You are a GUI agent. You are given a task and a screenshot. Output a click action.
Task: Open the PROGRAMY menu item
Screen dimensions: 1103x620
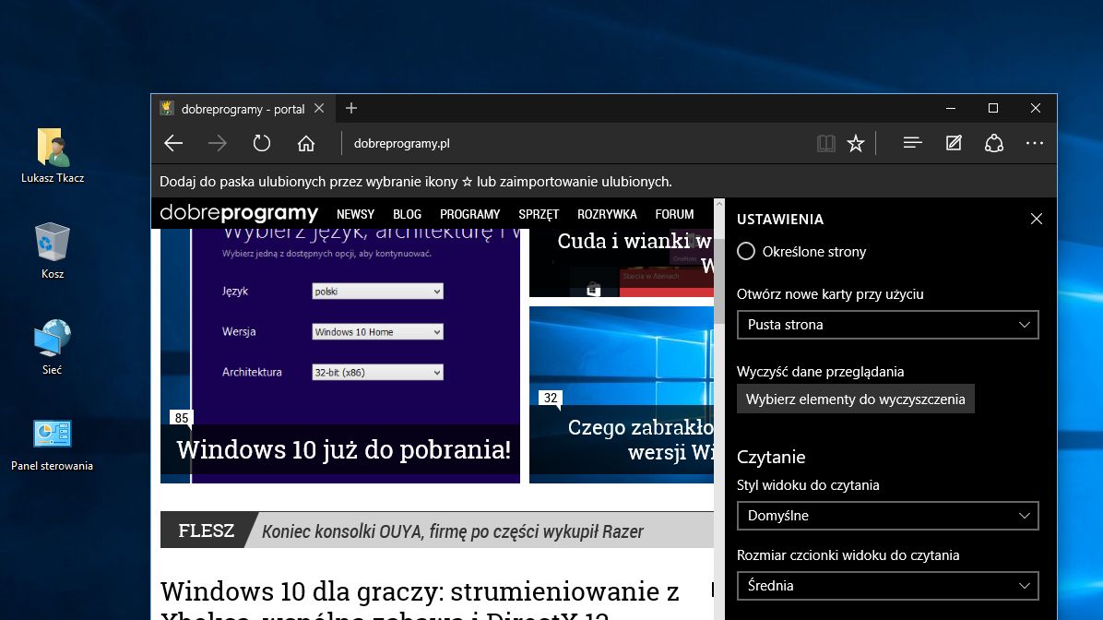(469, 213)
